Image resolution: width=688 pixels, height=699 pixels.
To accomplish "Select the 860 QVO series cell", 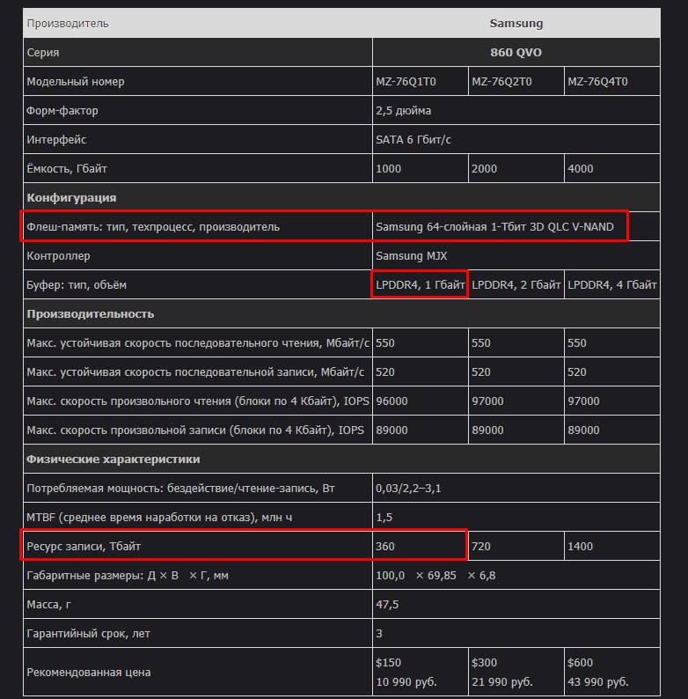I will 516,53.
